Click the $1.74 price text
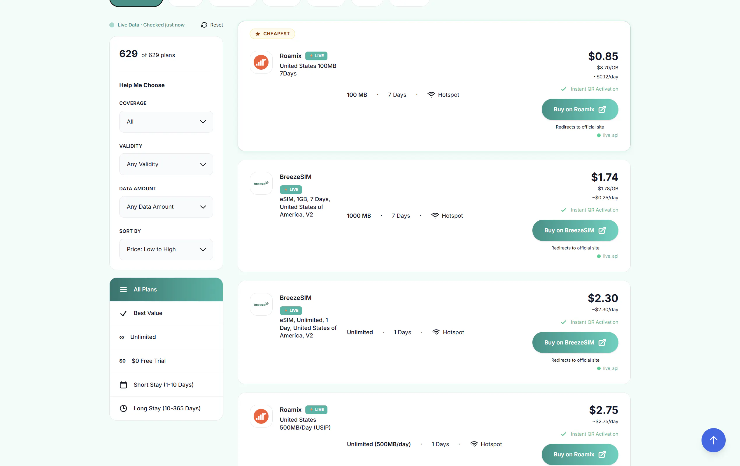 coord(604,177)
